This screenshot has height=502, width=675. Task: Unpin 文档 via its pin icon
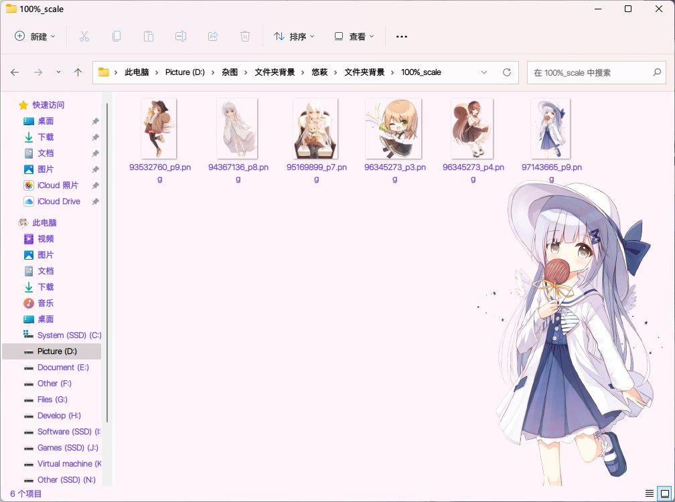pyautogui.click(x=96, y=153)
